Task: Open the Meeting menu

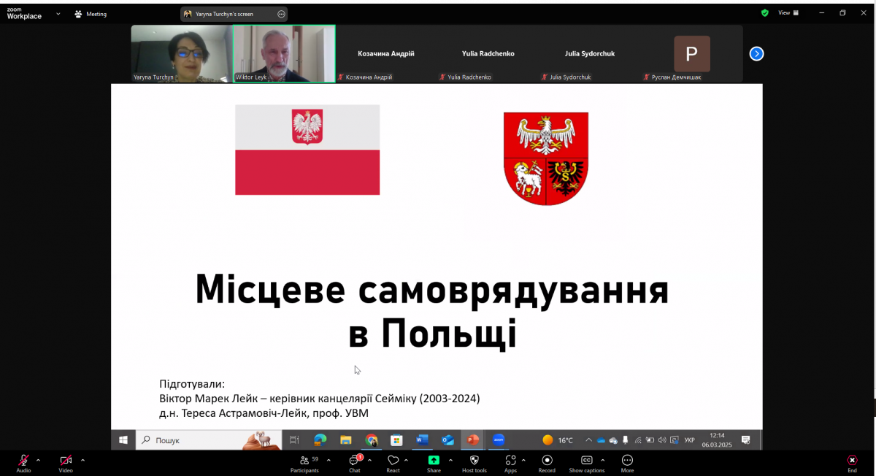Action: [91, 12]
